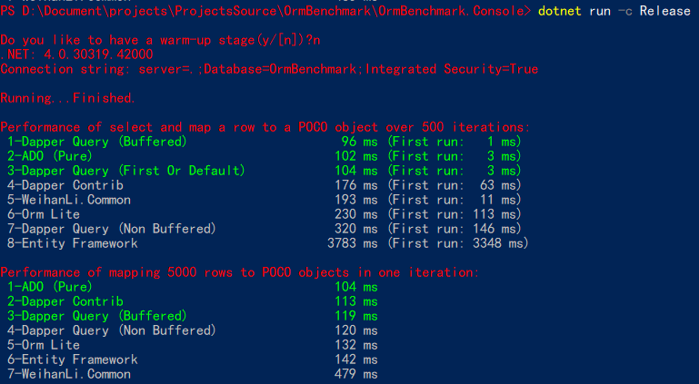Image resolution: width=699 pixels, height=384 pixels.
Task: Click the 'Running...Finished.' status line
Action: pos(67,98)
